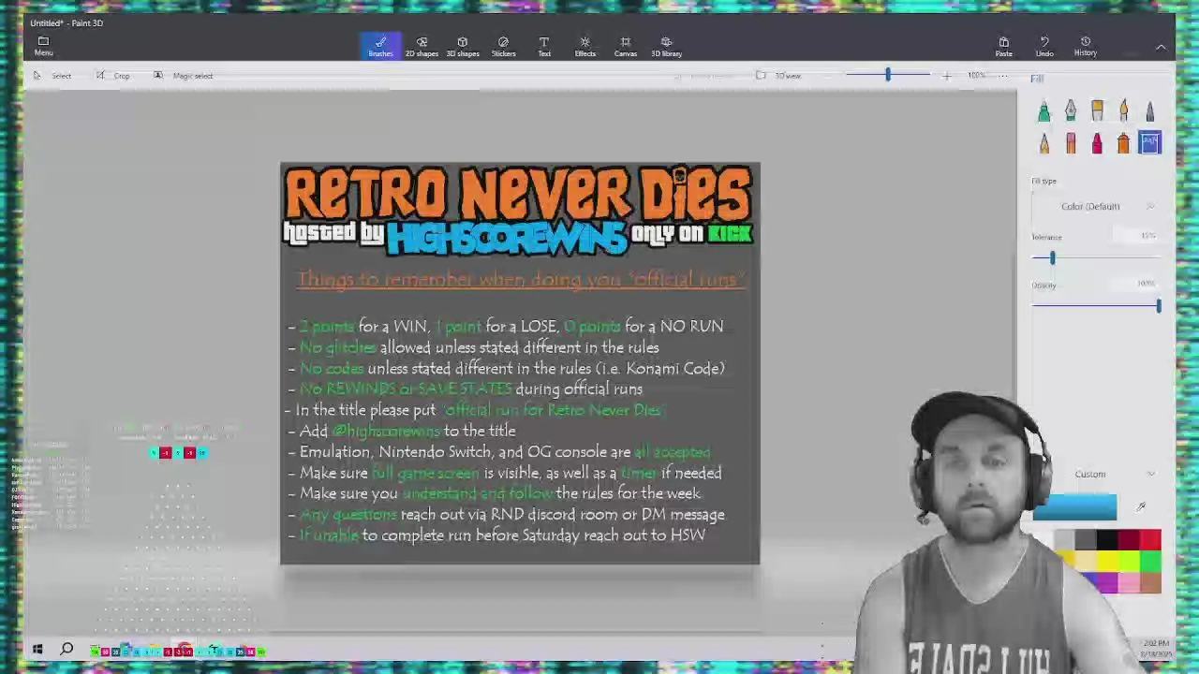The width and height of the screenshot is (1199, 674).
Task: Click the current blue color preview
Action: coord(1074,507)
